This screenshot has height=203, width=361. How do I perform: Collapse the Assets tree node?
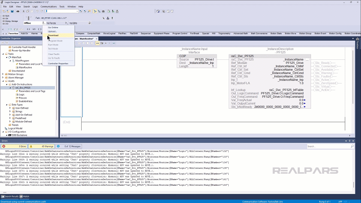[x=3, y=81]
